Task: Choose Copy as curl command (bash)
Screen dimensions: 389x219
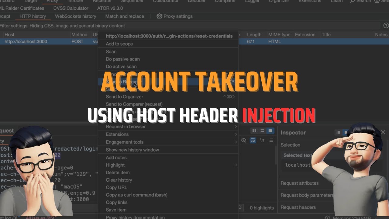Action: coord(136,195)
